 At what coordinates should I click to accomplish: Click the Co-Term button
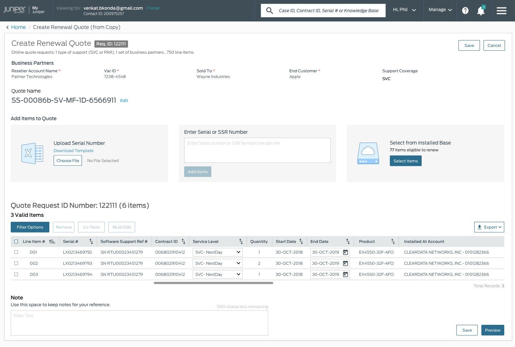click(92, 227)
